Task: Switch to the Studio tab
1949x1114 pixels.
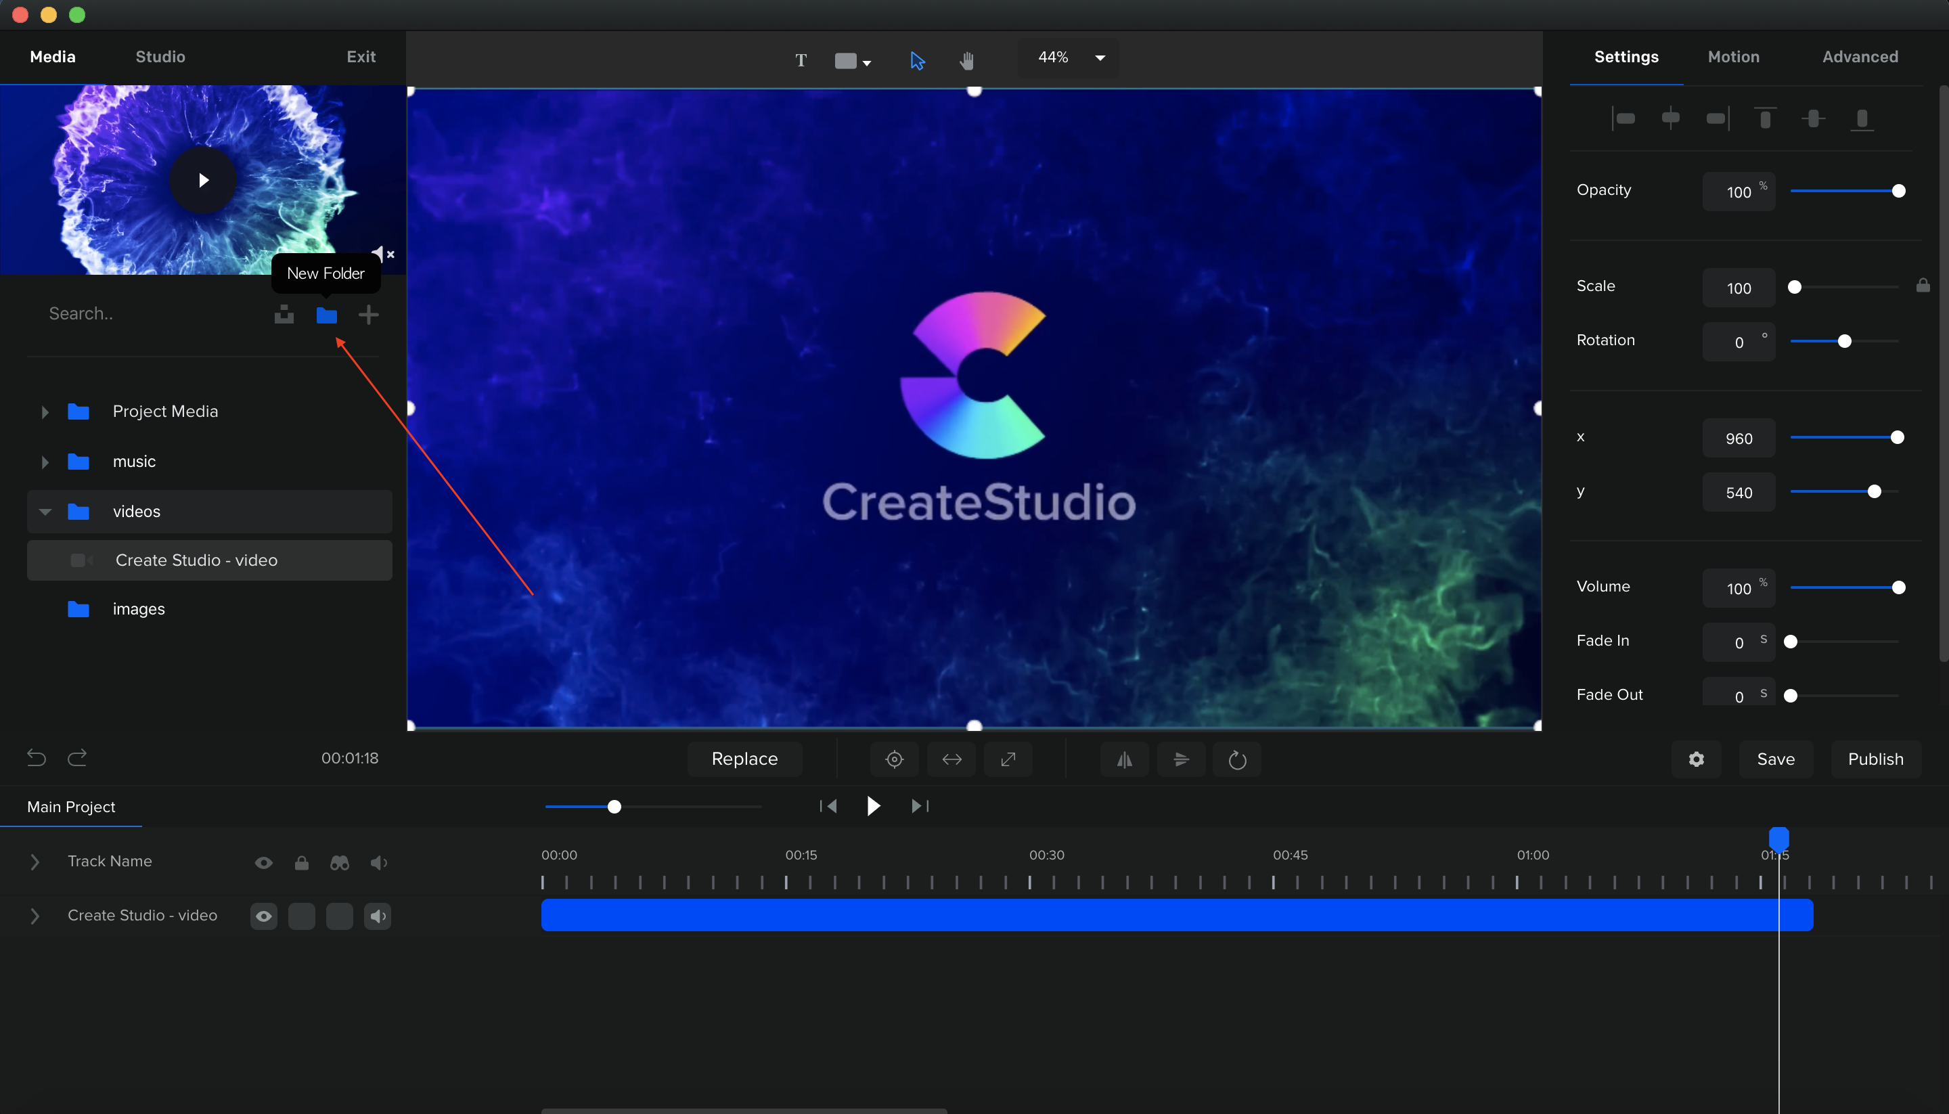Action: [160, 57]
